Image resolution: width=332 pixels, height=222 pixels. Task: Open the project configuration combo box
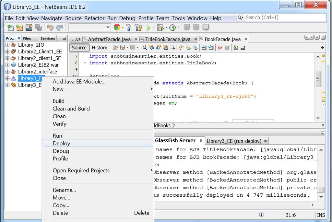pos(89,27)
